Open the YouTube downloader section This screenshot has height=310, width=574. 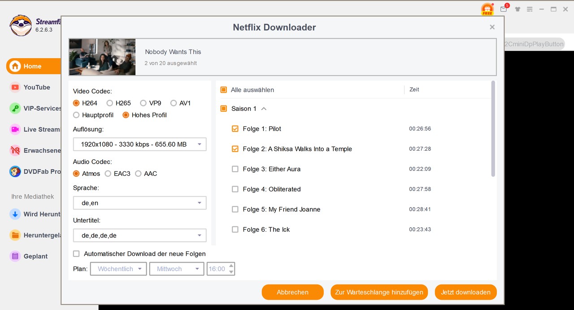(x=37, y=87)
